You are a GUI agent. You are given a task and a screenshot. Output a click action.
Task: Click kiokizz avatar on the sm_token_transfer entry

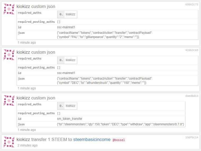[x=9, y=100]
